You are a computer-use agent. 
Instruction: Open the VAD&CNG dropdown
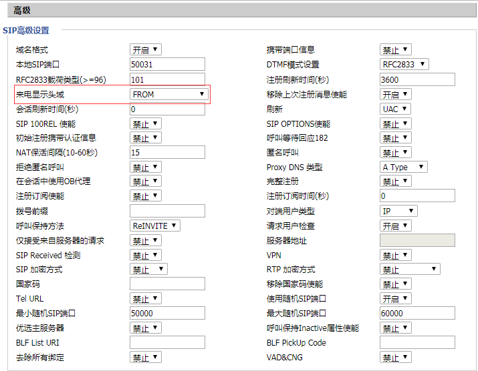pyautogui.click(x=395, y=358)
